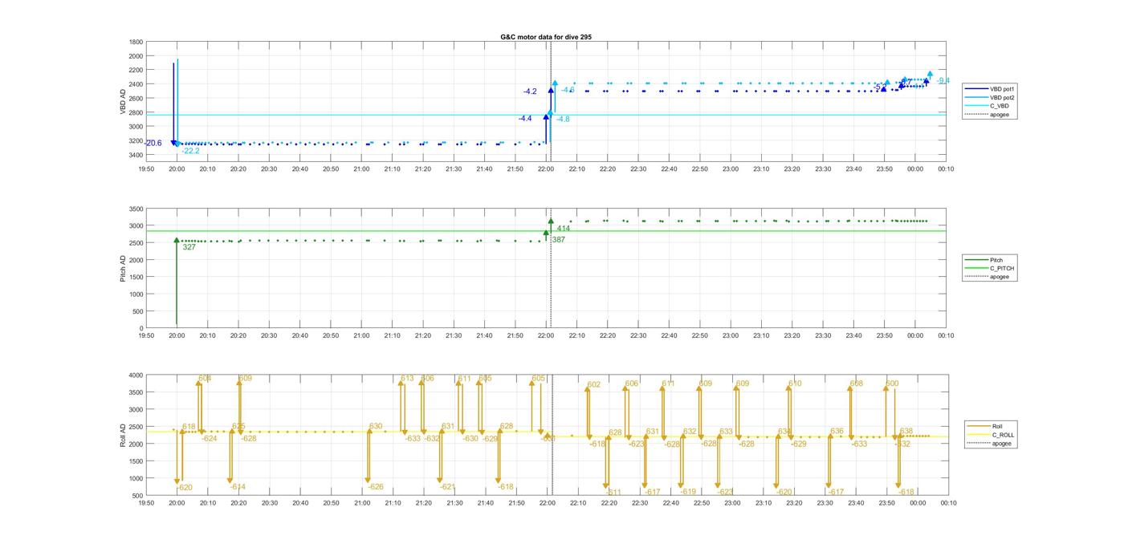Click the title 'G&C motor data for dive 295'

pos(546,37)
